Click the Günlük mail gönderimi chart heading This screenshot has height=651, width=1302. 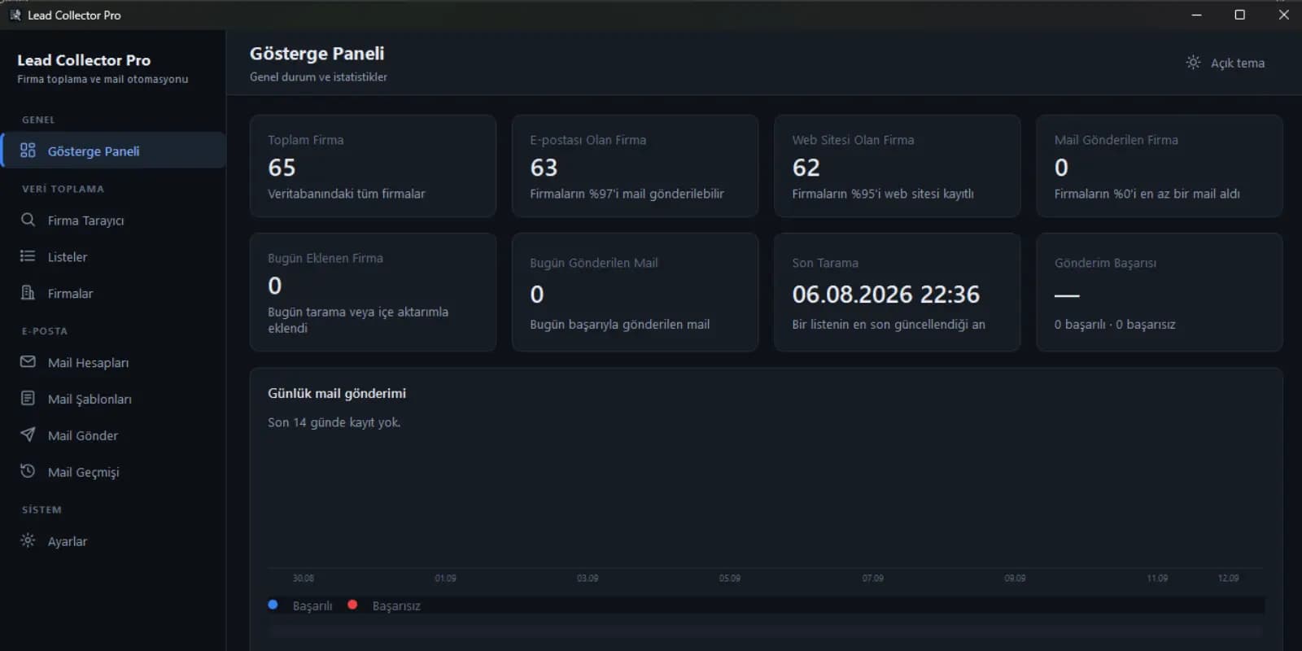[337, 393]
